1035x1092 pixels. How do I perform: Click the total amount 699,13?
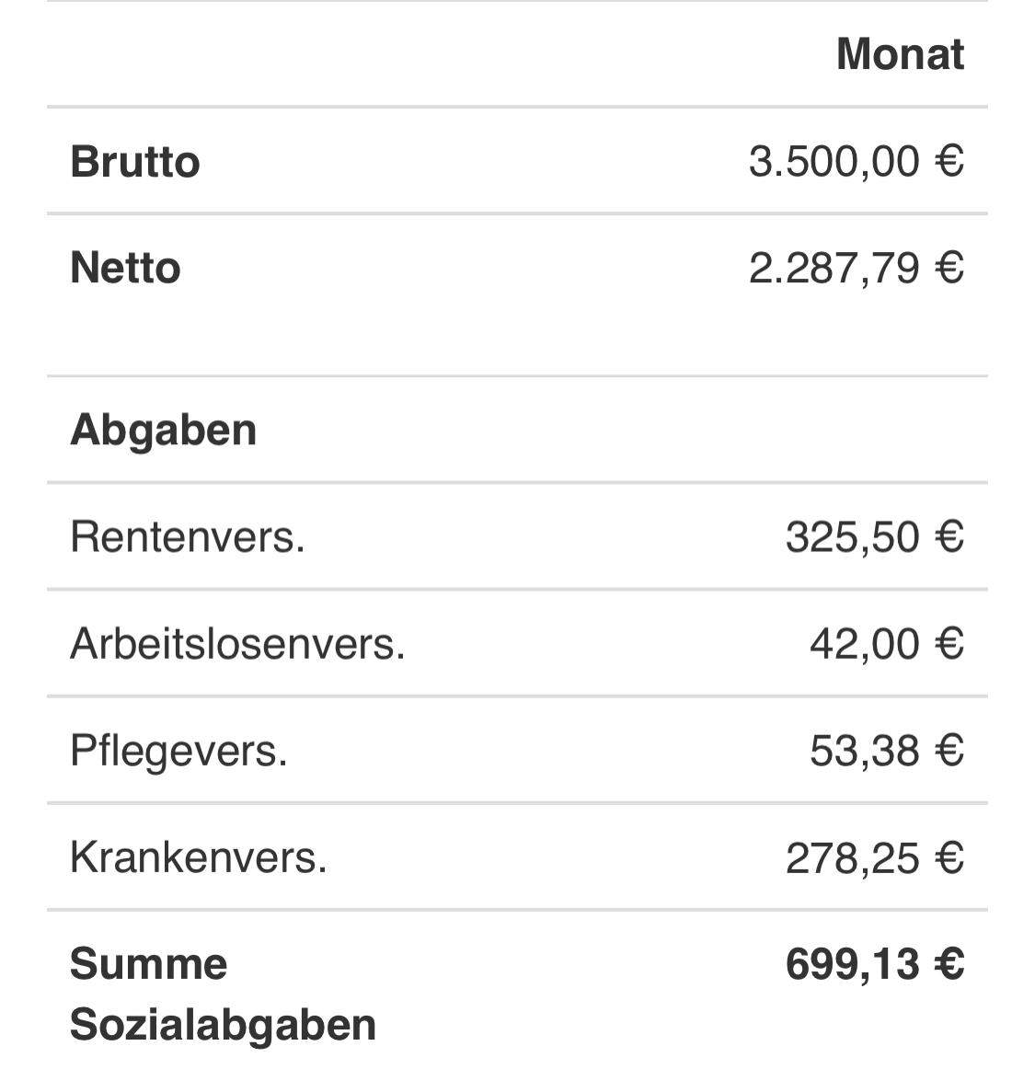coord(852,964)
